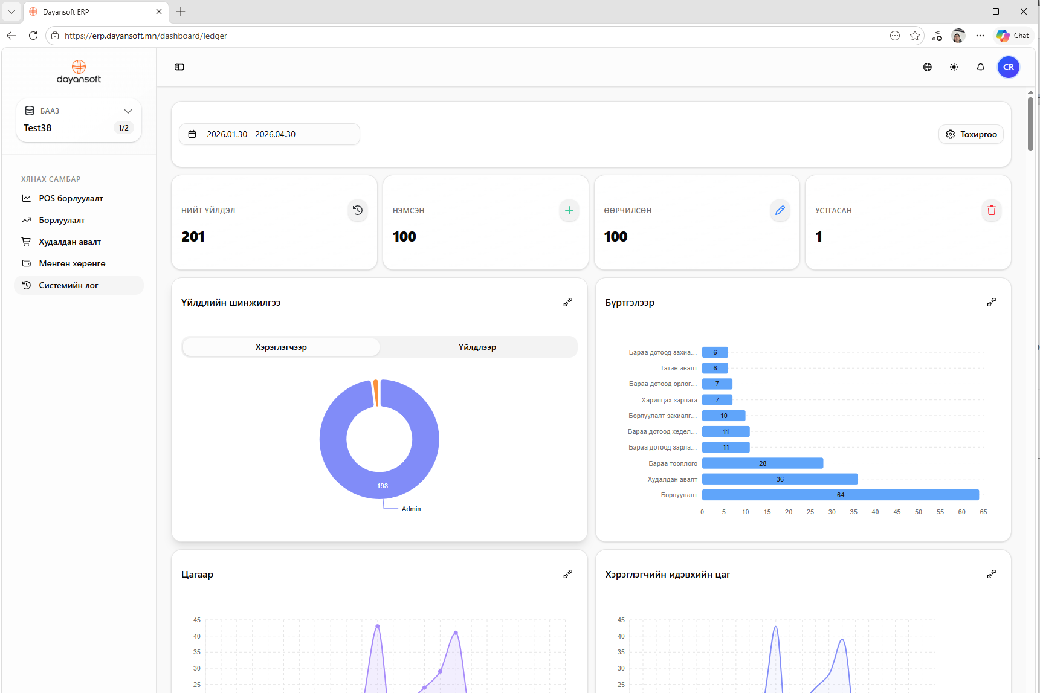Click the Харилцах зарлага bar showing 7
Viewport: 1040px width, 693px height.
(x=717, y=400)
